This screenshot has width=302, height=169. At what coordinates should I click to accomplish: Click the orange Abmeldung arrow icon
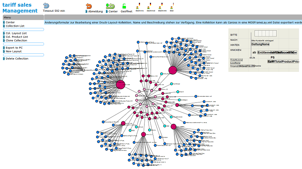point(89,6)
